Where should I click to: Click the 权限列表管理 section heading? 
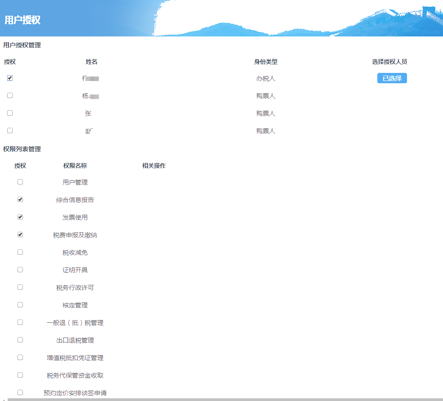pos(22,149)
